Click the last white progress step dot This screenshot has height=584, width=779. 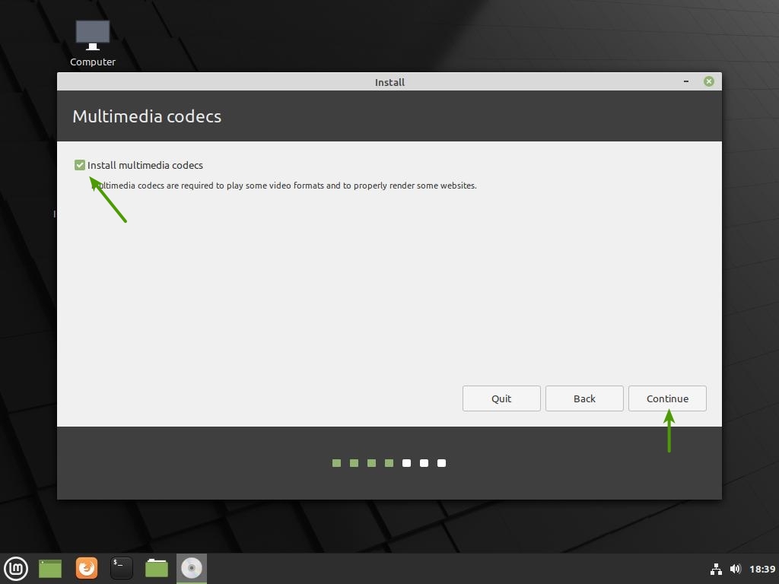click(x=442, y=463)
